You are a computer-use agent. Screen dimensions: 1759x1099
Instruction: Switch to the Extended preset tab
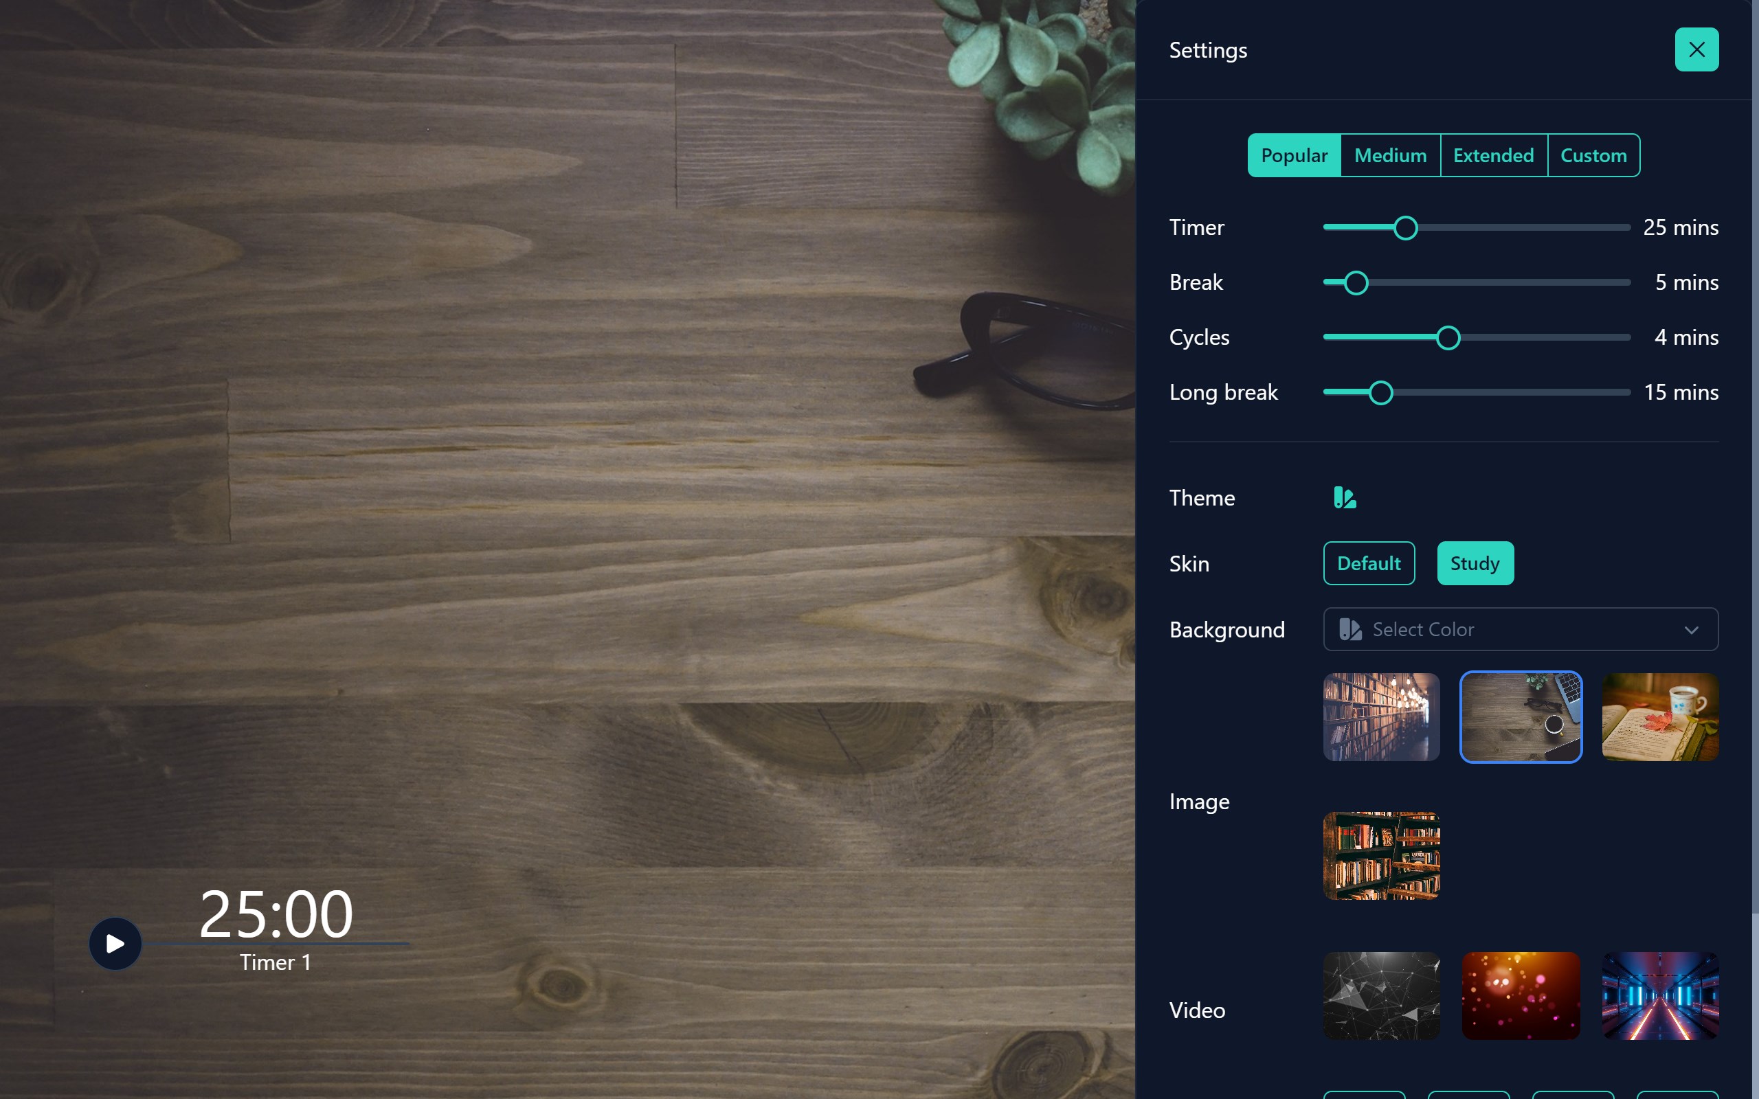click(x=1493, y=155)
